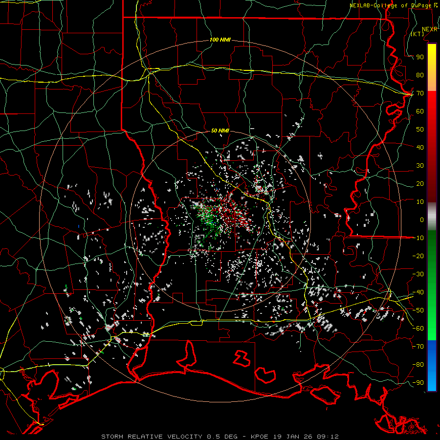440x440 pixels.
Task: Click the 80 value on the velocity scale
Action: [x=420, y=75]
